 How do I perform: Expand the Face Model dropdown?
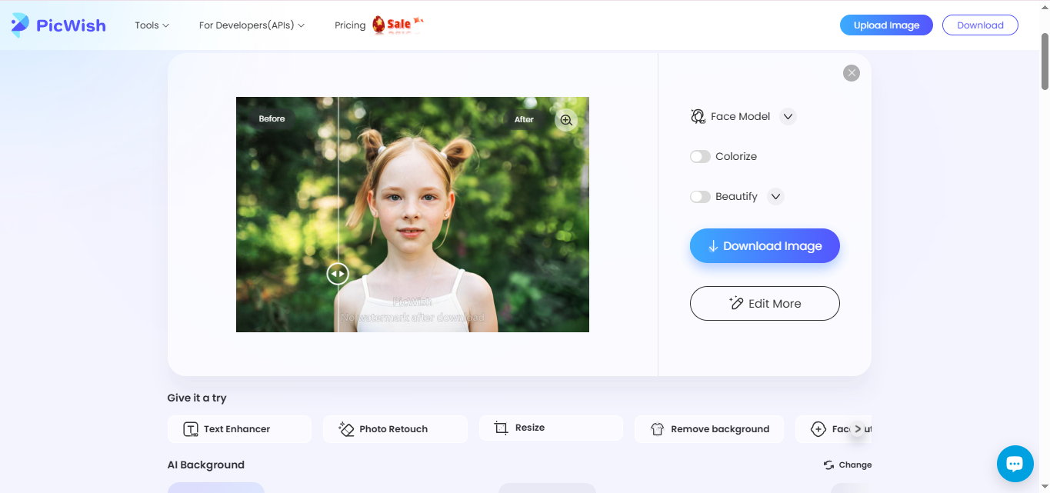point(787,116)
